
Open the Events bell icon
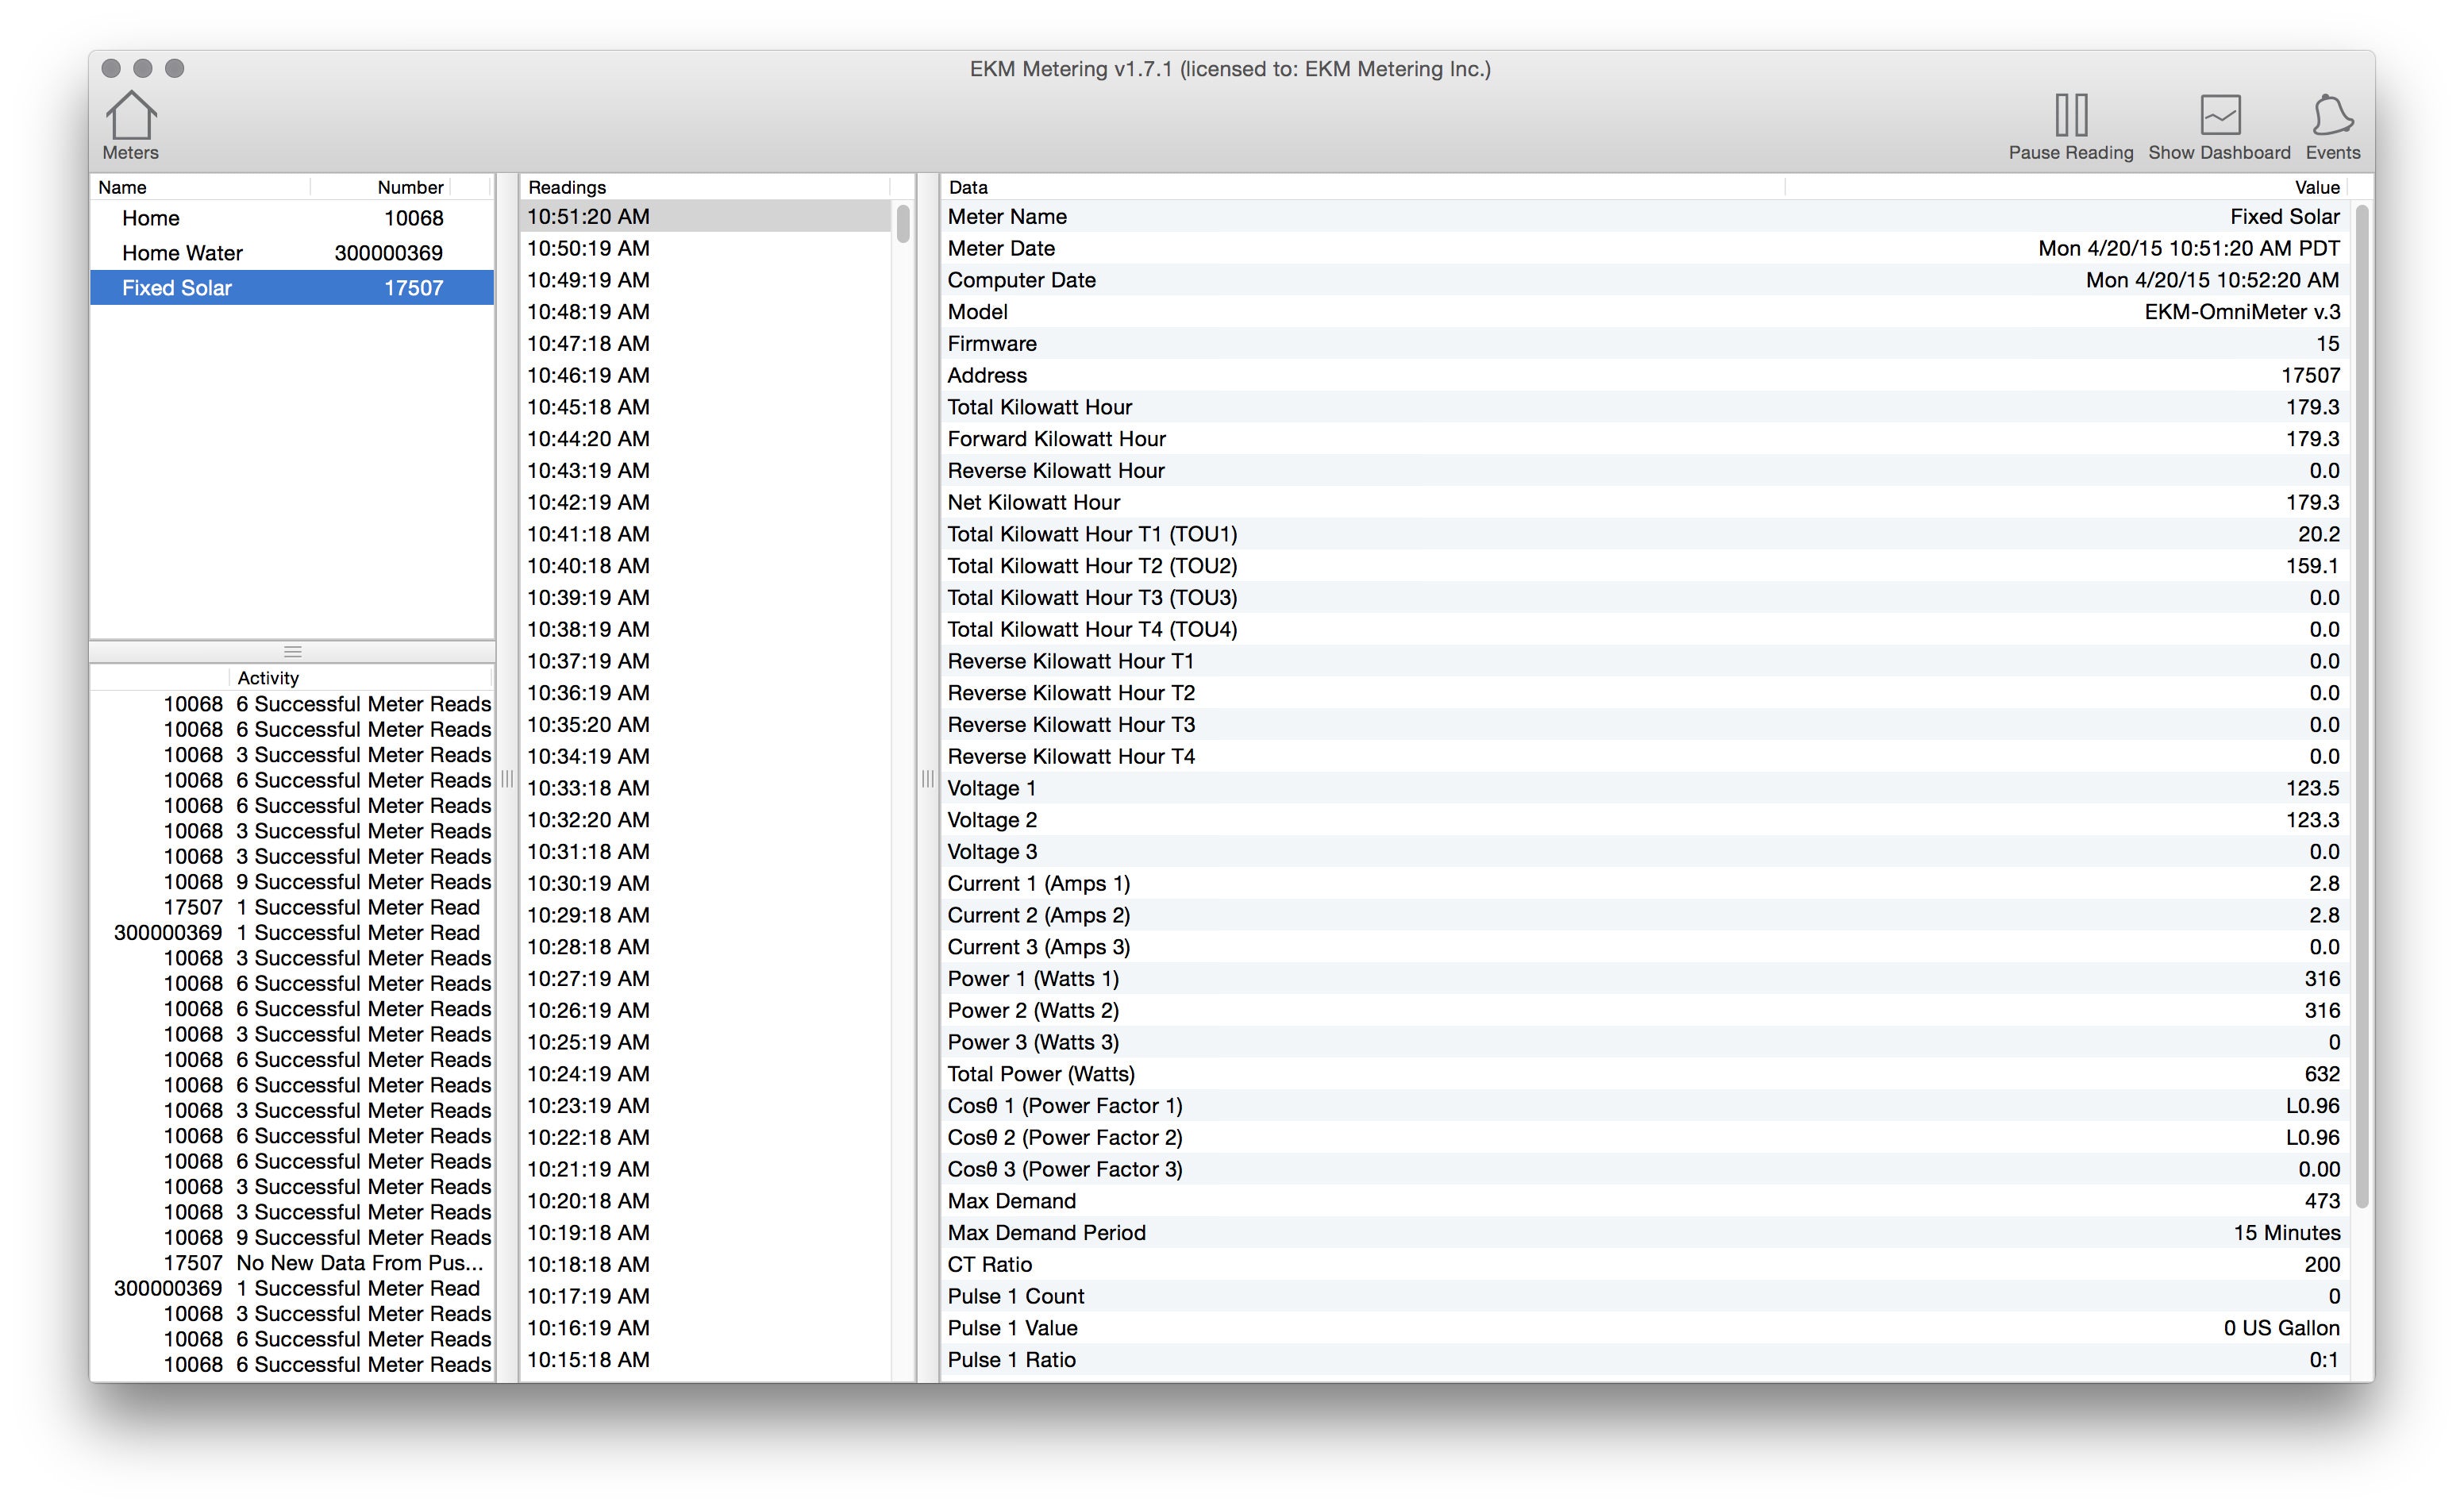(2332, 116)
